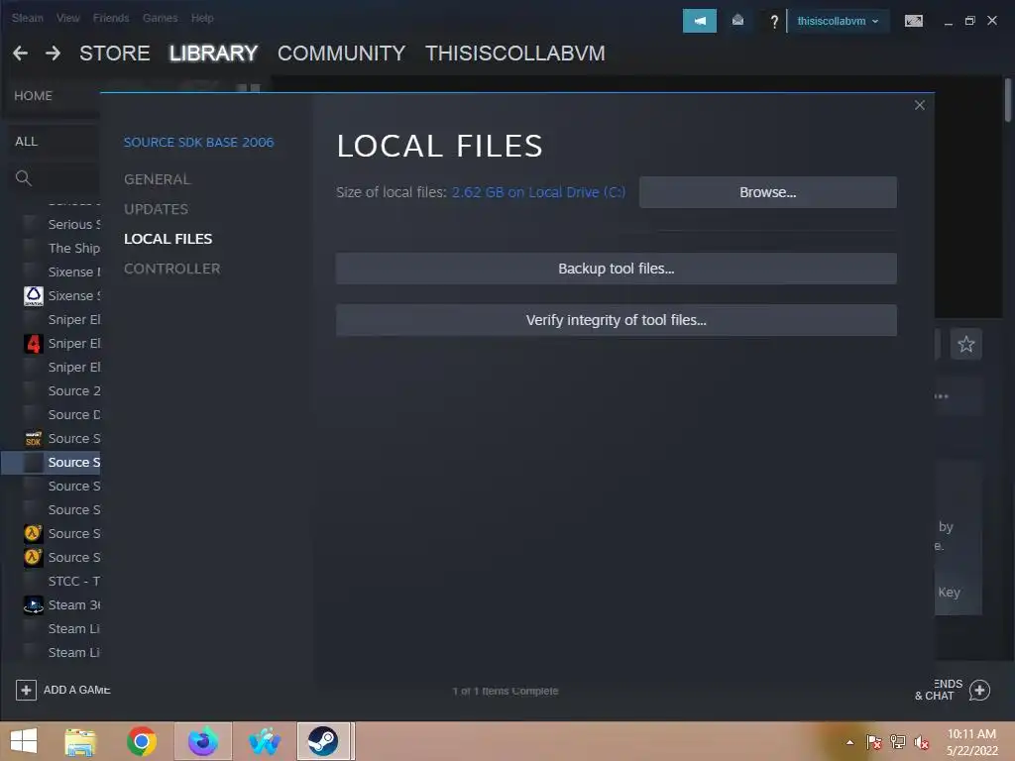Select the CONTROLLER properties section
1015x761 pixels.
(171, 269)
